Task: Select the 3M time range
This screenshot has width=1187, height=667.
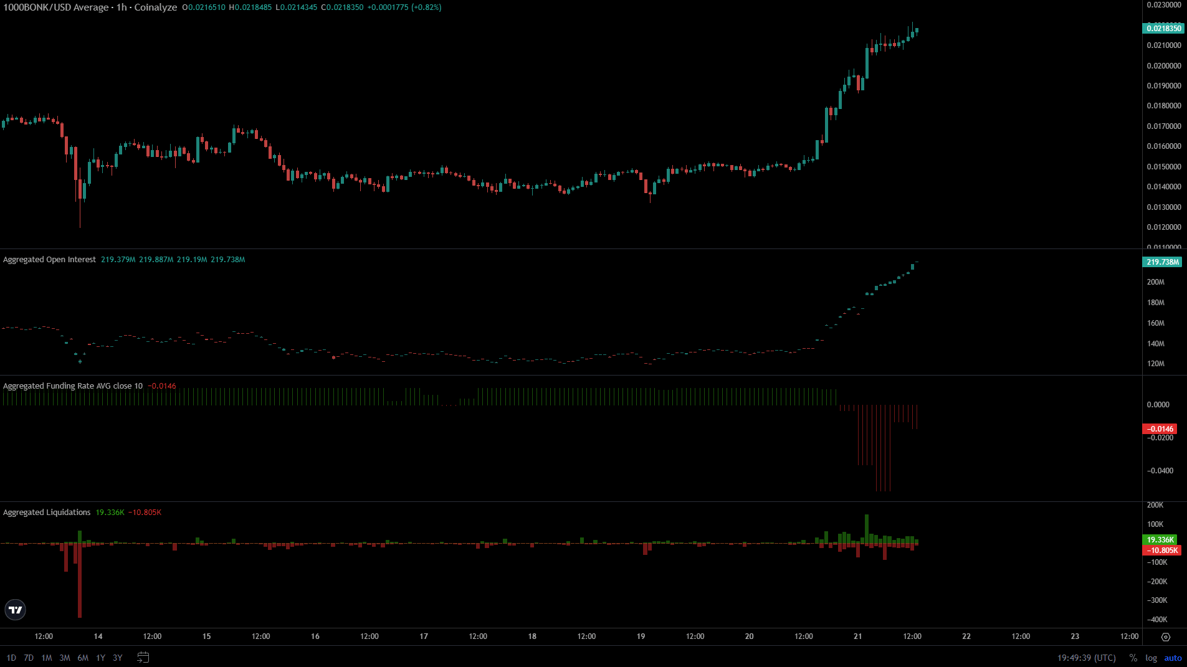Action: tap(65, 658)
